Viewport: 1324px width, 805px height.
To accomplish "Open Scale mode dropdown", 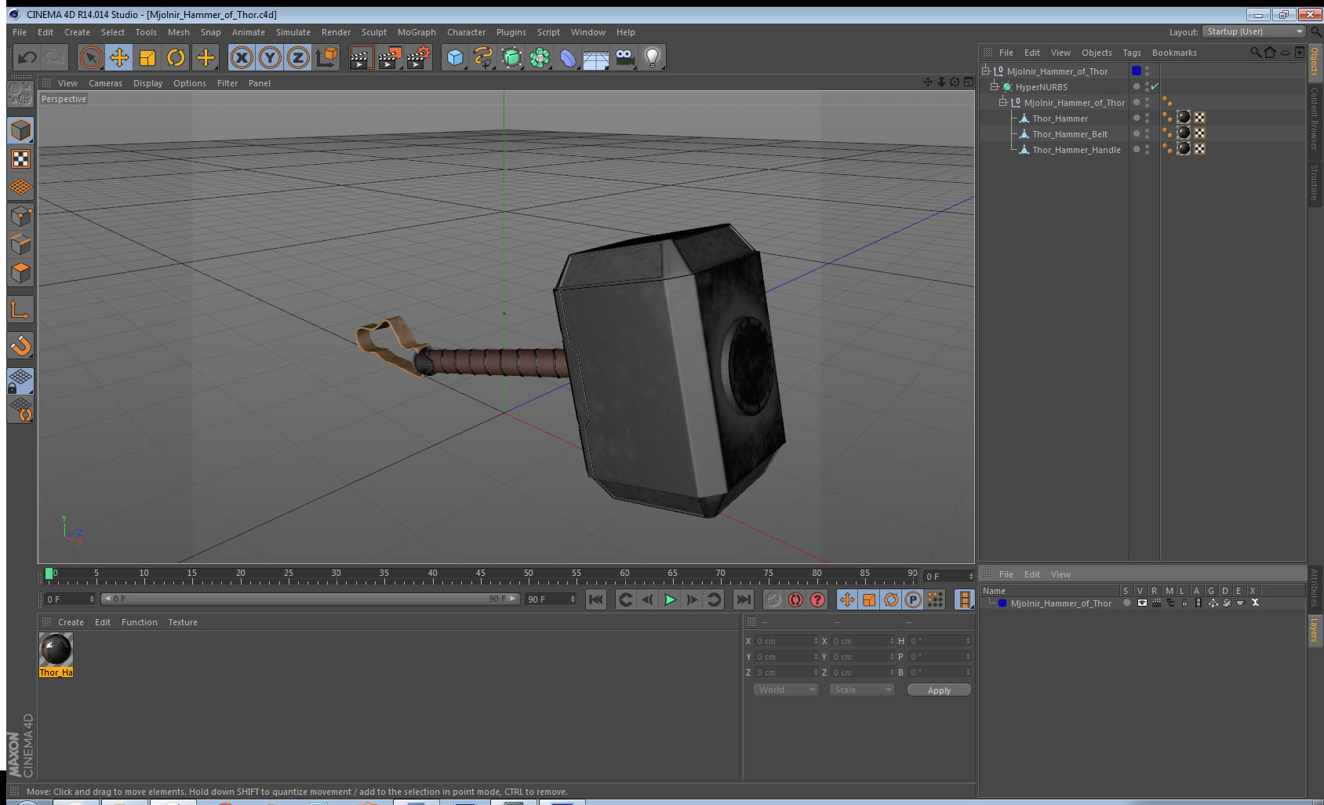I will tap(862, 690).
